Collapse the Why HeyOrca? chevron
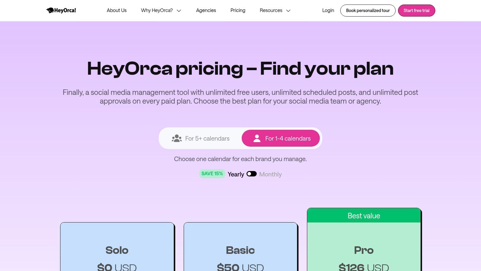 179,11
